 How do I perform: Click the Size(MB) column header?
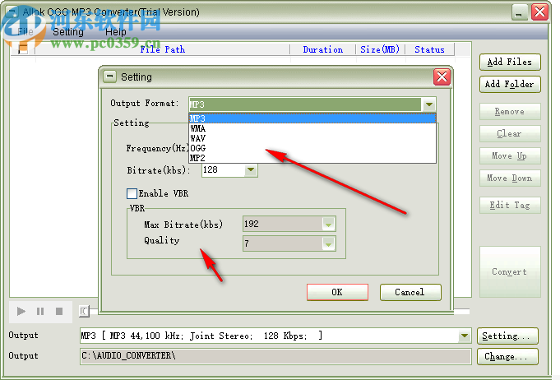380,49
